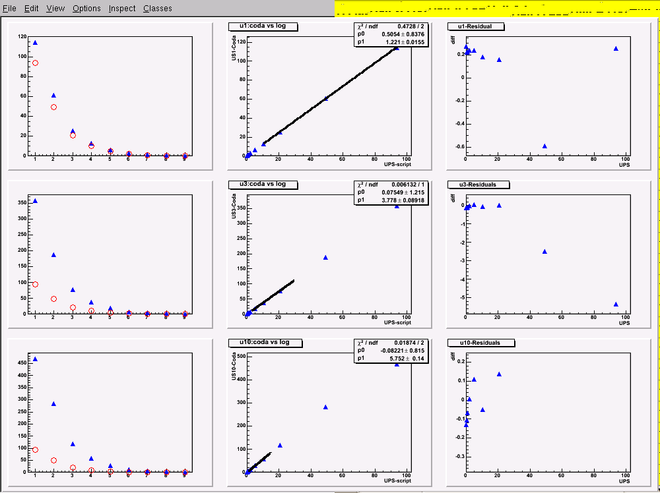
Task: Click 'UPS' axis label in u3-Residuals plot
Action: click(x=624, y=323)
